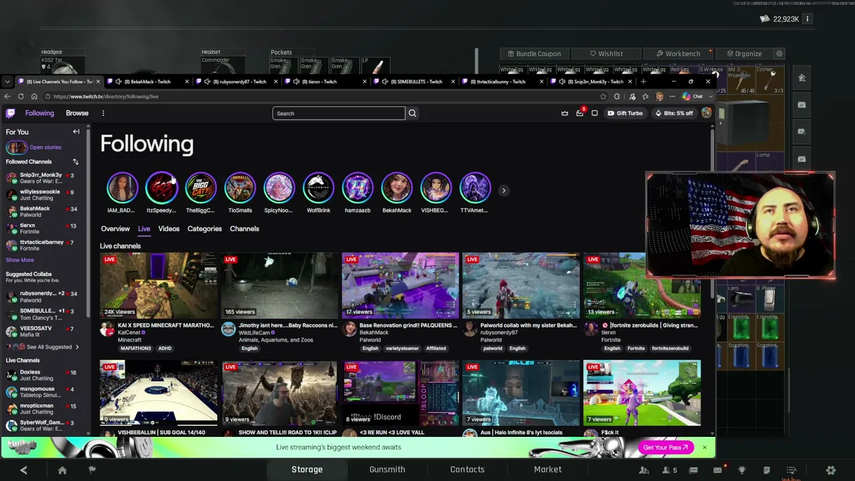Open the Whispers chat bubble icon
This screenshot has width=855, height=481.
click(x=594, y=114)
